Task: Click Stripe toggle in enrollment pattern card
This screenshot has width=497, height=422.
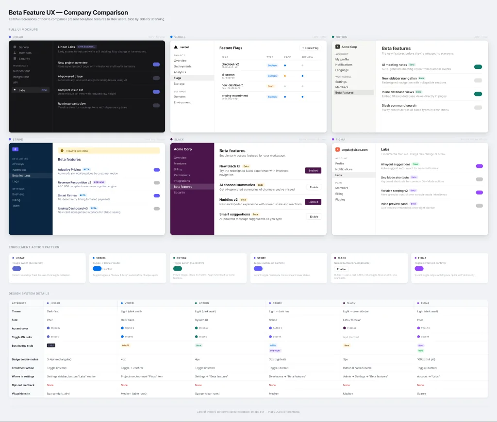Action: (258, 269)
